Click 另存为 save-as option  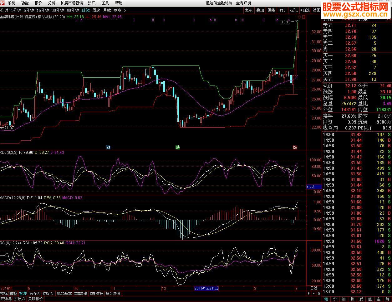coord(35,294)
